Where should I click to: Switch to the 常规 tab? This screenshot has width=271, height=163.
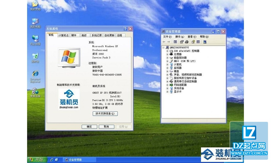(x=52, y=35)
